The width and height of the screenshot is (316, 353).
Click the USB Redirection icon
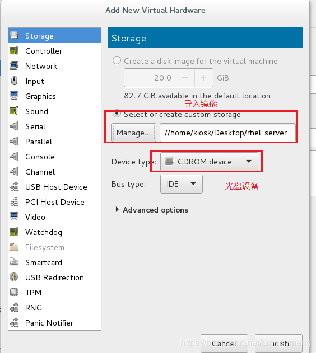tap(14, 277)
